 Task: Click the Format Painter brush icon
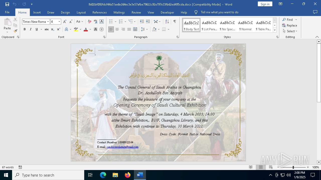click(x=15, y=31)
